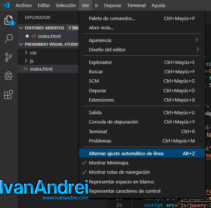Open the Extensions squares icon

click(x=9, y=95)
